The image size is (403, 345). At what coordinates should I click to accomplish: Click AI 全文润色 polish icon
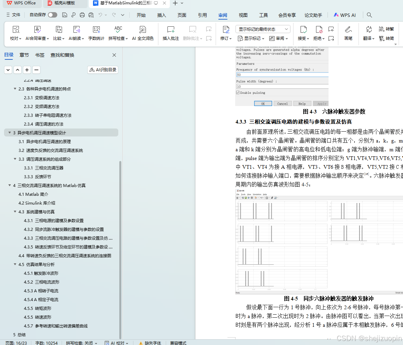(x=143, y=30)
